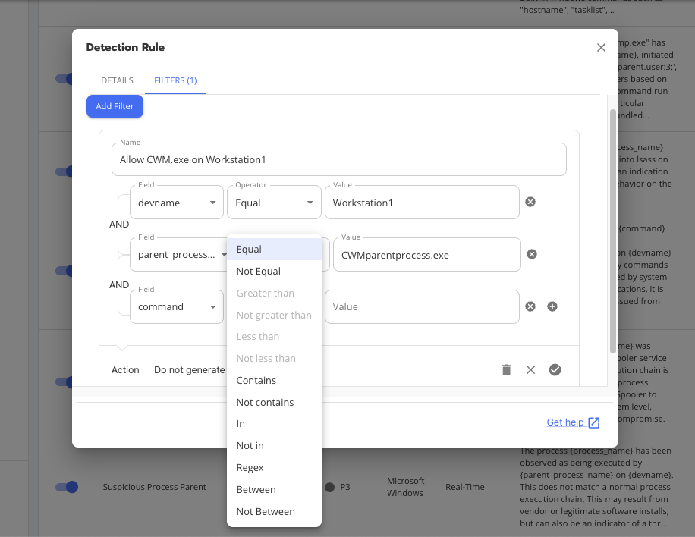
Task: Click the Add Filter button
Action: [x=115, y=106]
